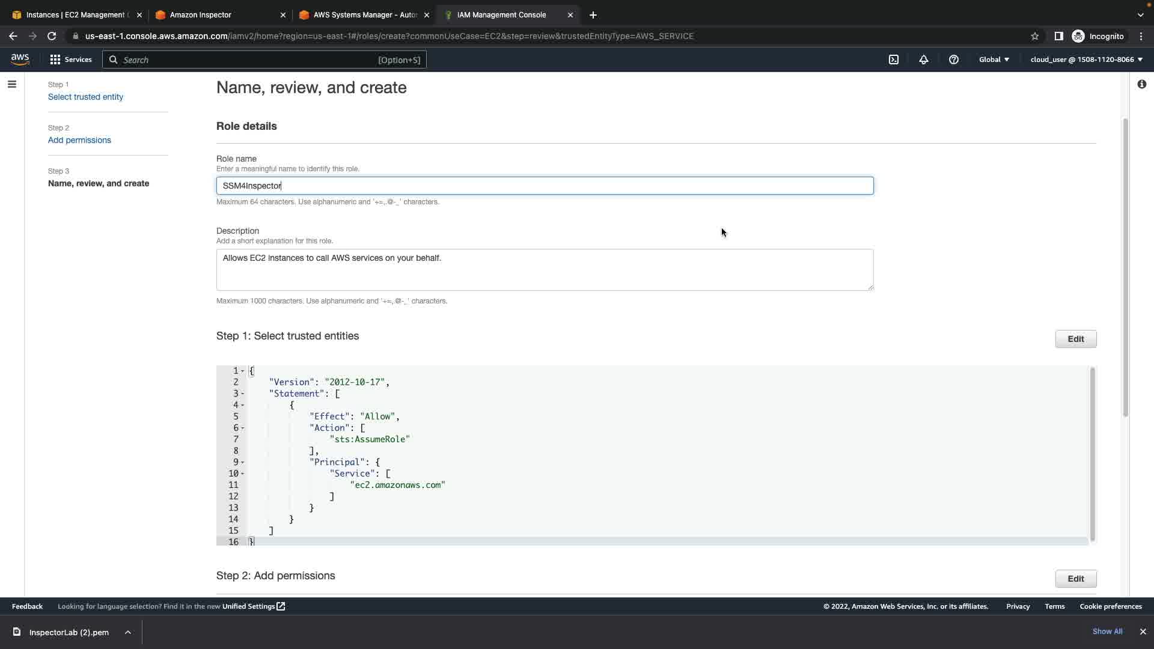Bookmark page with star icon
The image size is (1154, 649).
click(x=1035, y=36)
